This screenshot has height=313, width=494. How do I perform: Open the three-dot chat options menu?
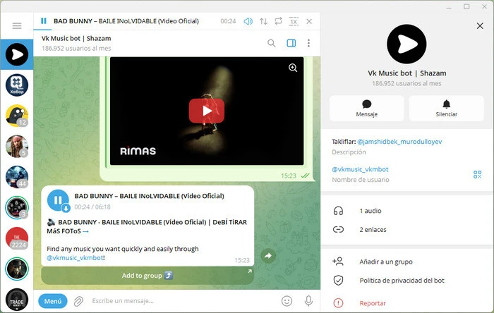pyautogui.click(x=308, y=43)
